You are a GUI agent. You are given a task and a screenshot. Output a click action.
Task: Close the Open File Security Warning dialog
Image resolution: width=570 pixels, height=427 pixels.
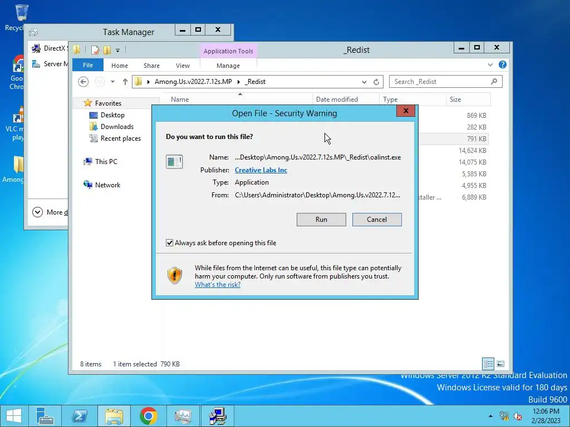click(x=406, y=111)
